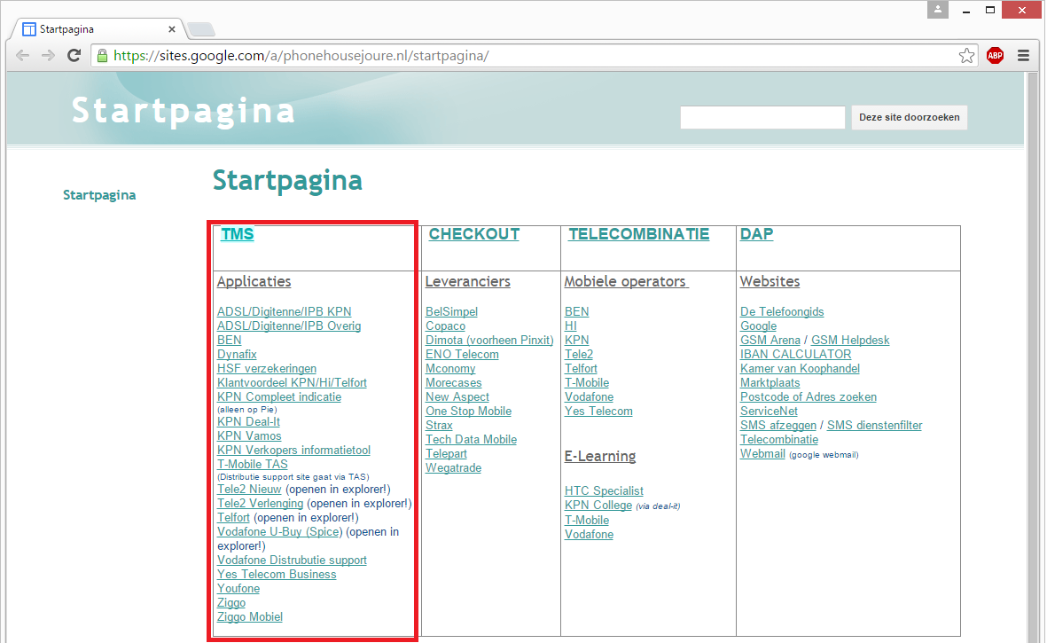View site security via the padlock icon

[102, 55]
